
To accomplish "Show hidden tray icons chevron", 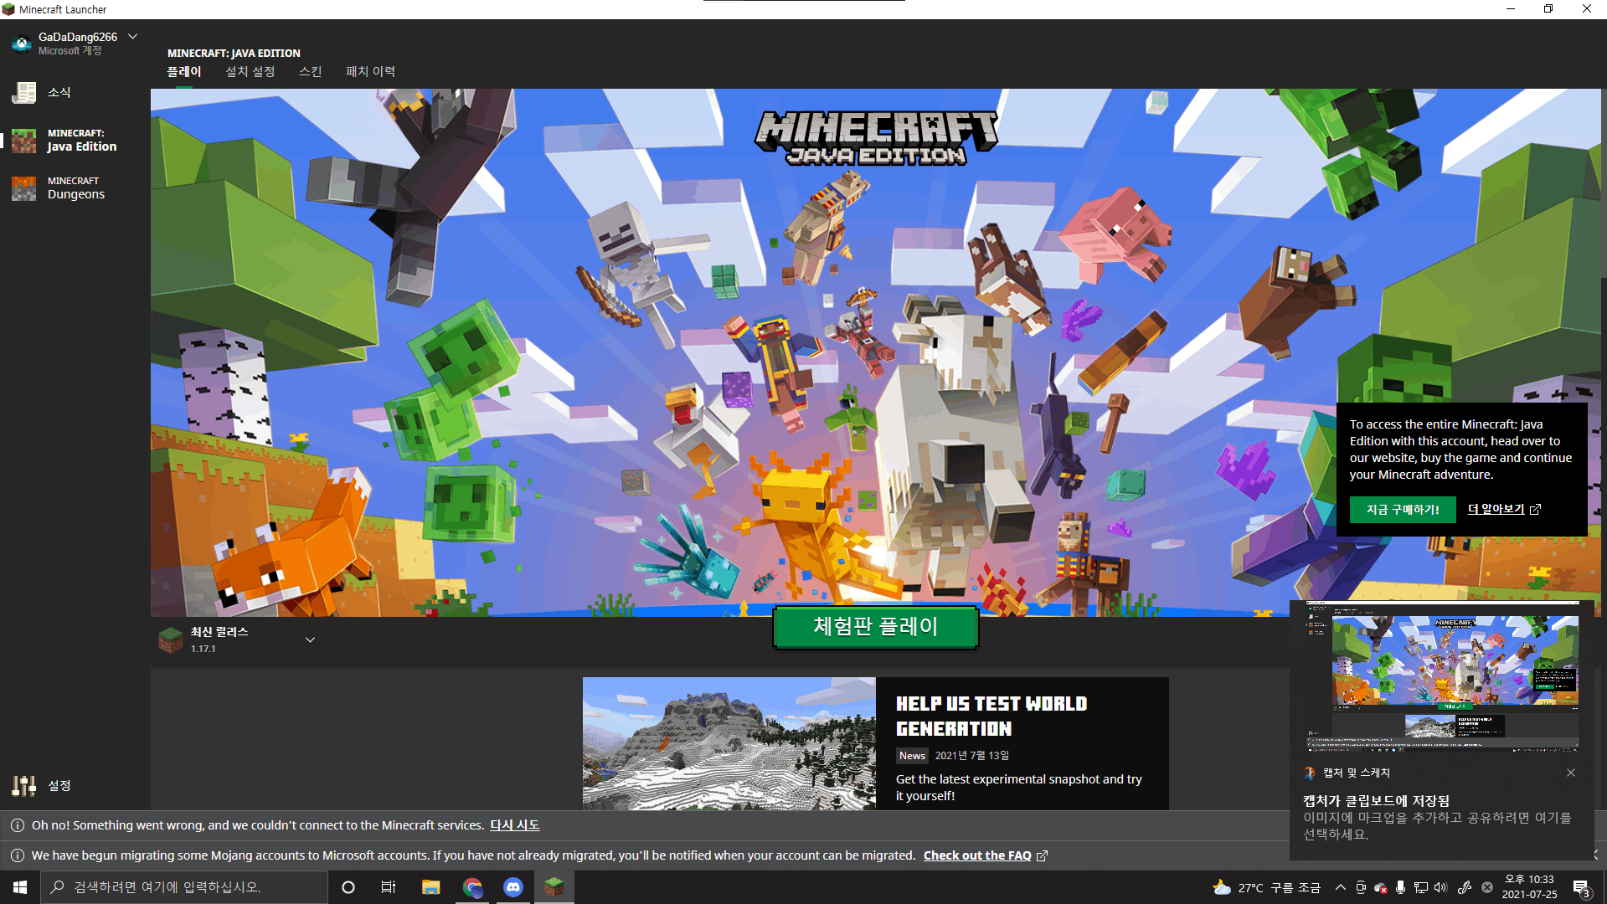I will click(1341, 887).
